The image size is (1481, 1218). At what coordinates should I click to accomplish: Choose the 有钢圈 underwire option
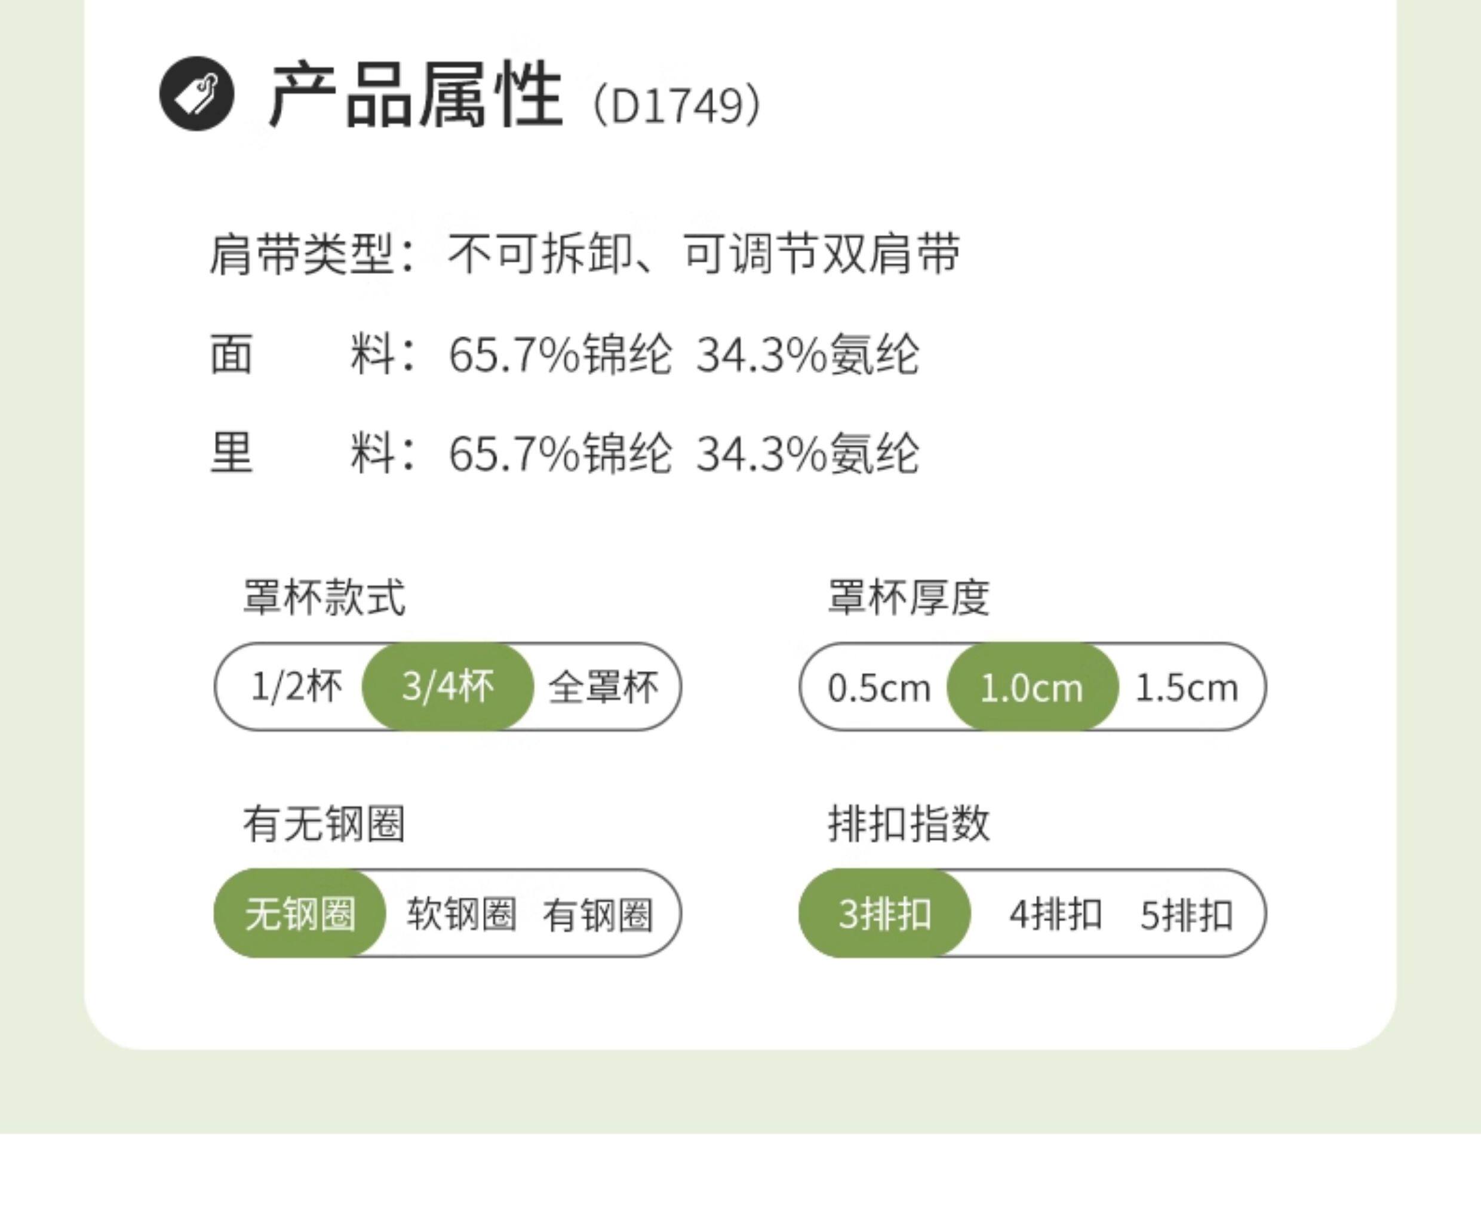click(598, 913)
